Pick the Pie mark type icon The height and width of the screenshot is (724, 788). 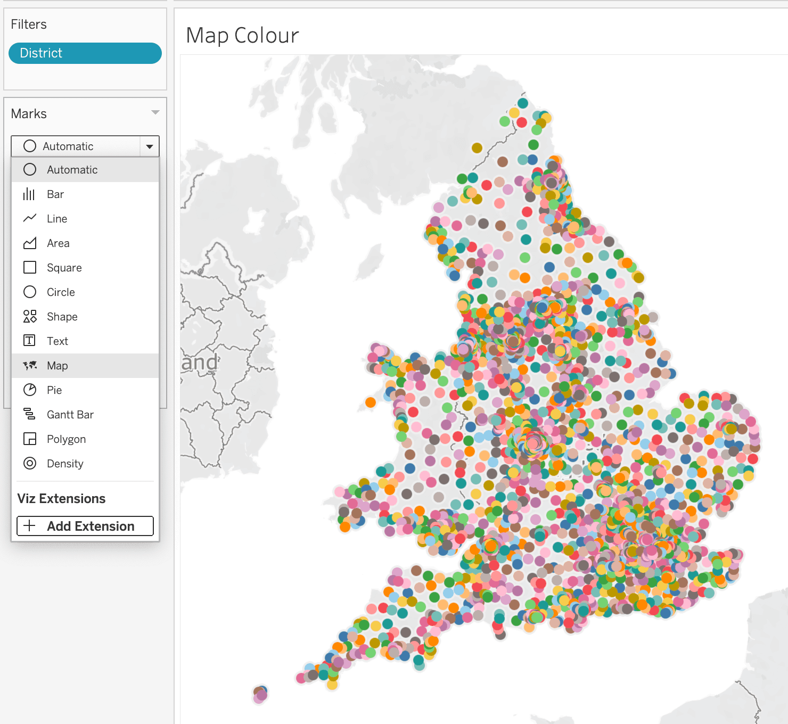coord(30,390)
